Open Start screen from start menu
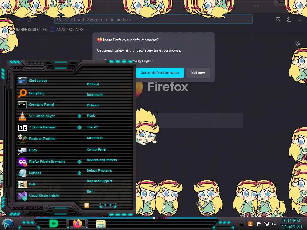307x230 pixels. [x=32, y=81]
